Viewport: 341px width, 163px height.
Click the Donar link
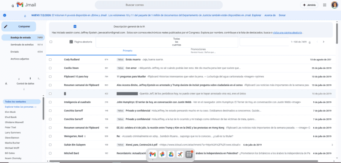(x=282, y=15)
